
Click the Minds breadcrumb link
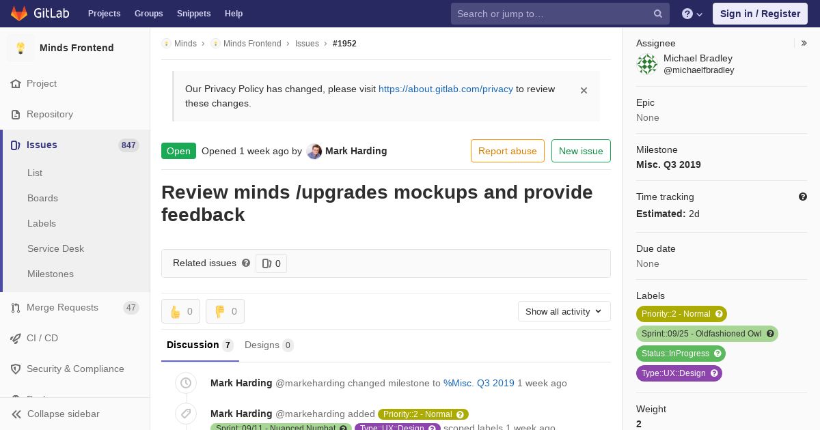click(185, 44)
